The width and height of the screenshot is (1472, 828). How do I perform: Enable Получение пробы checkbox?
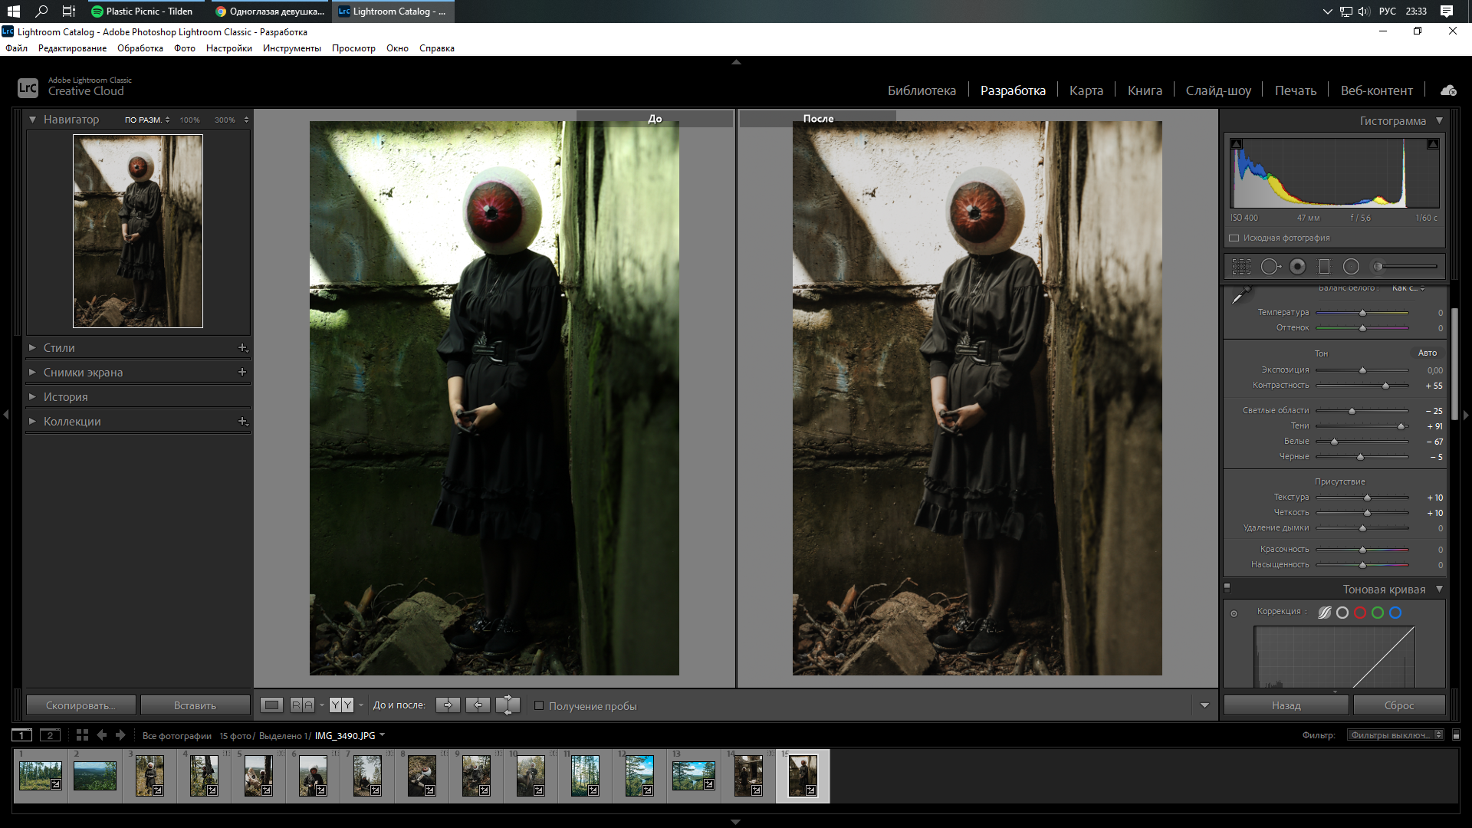click(539, 705)
